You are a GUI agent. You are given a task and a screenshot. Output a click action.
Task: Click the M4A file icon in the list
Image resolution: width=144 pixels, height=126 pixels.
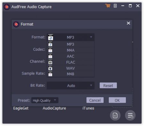(50, 50)
